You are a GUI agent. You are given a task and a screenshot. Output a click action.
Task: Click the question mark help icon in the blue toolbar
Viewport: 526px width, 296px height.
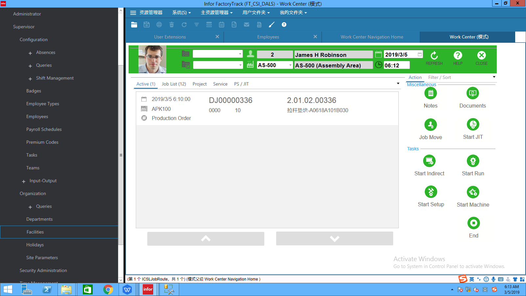coord(284,25)
